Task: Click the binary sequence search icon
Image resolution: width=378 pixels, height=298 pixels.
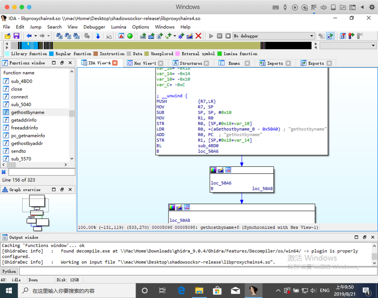Action: pos(76,36)
